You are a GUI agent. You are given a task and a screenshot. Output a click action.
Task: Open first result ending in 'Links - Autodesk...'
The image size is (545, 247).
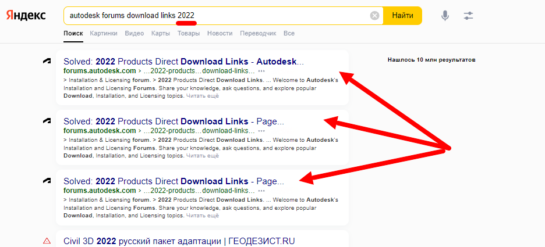tap(184, 62)
